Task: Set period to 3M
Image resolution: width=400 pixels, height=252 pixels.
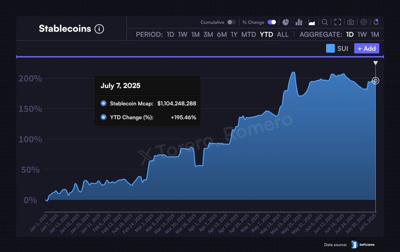Action: click(208, 35)
